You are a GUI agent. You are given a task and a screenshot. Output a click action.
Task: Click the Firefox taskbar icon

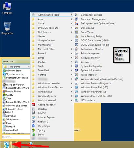[x=31, y=145]
